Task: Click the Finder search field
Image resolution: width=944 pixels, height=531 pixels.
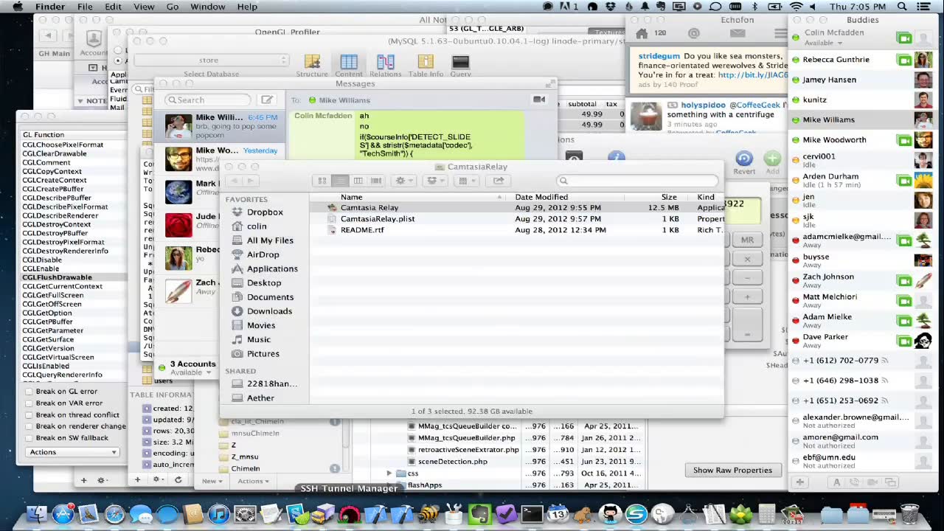Action: (x=637, y=181)
